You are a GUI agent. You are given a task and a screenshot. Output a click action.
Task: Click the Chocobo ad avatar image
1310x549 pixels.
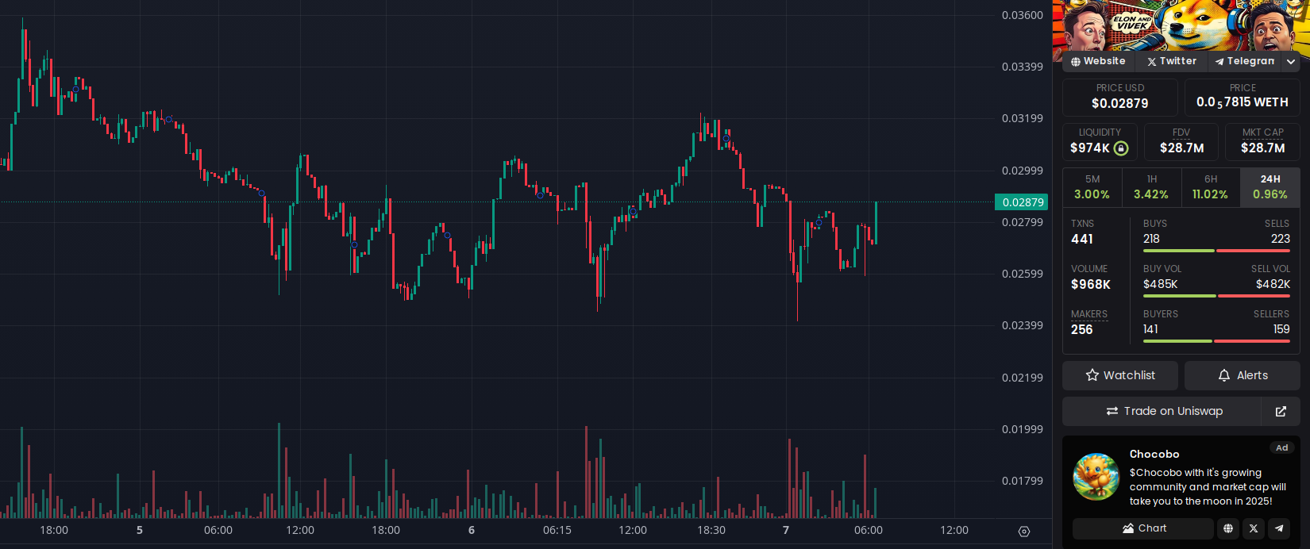1096,477
